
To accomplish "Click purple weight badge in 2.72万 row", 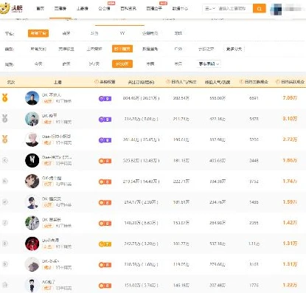I will point(105,140).
